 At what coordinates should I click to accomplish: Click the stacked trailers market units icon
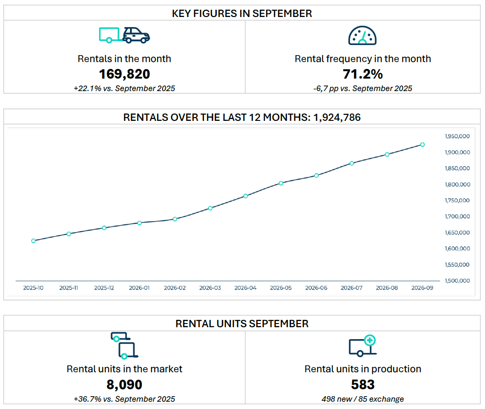point(124,346)
